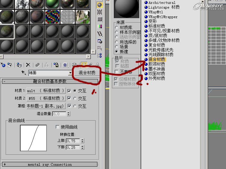Select the 场景 source radio button

116,47
